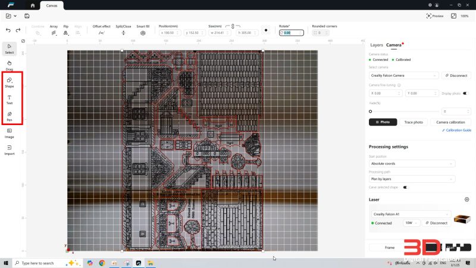Toggle the size aspect ratio lock
Viewport: 476px width, 268px height.
233,26
